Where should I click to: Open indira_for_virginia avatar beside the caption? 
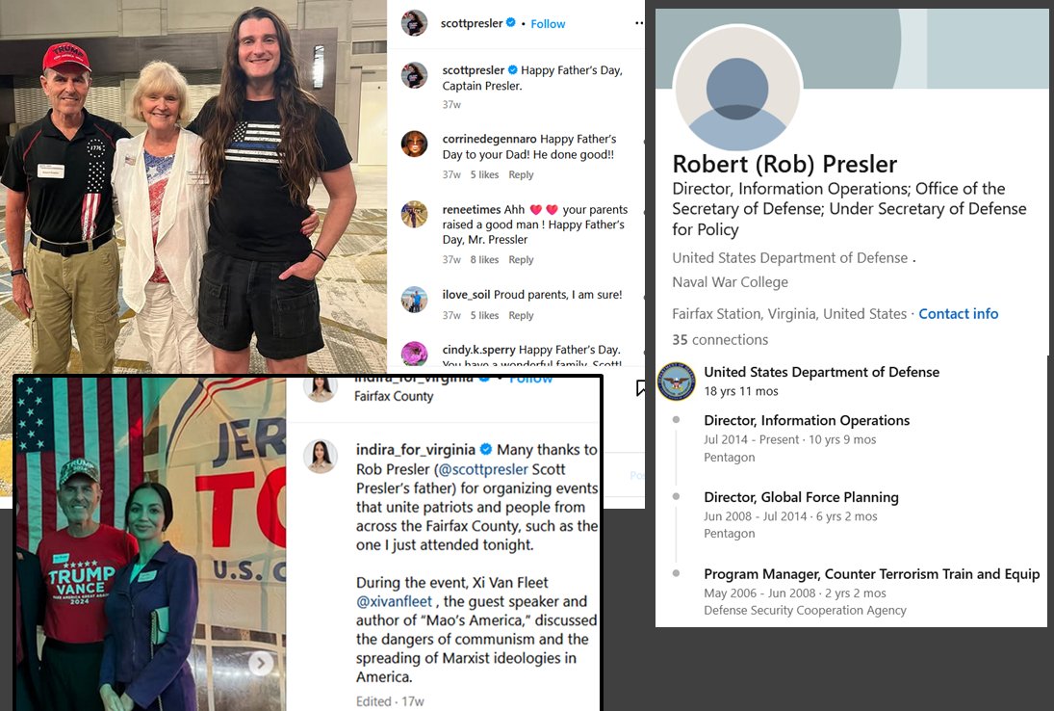tap(320, 456)
